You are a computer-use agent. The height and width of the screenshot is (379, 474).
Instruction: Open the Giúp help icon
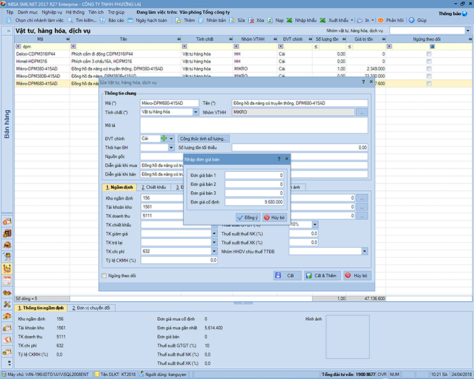click(x=412, y=20)
